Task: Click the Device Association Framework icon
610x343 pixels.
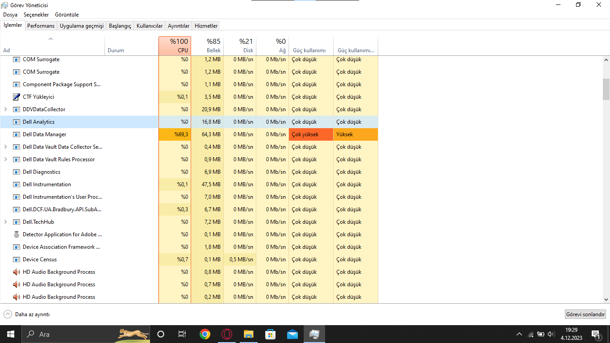Action: [17, 247]
